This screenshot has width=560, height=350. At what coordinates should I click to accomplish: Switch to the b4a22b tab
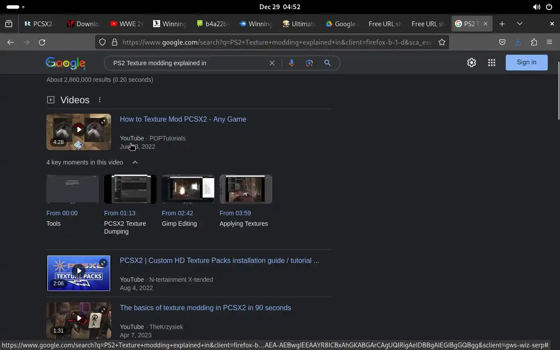(213, 24)
